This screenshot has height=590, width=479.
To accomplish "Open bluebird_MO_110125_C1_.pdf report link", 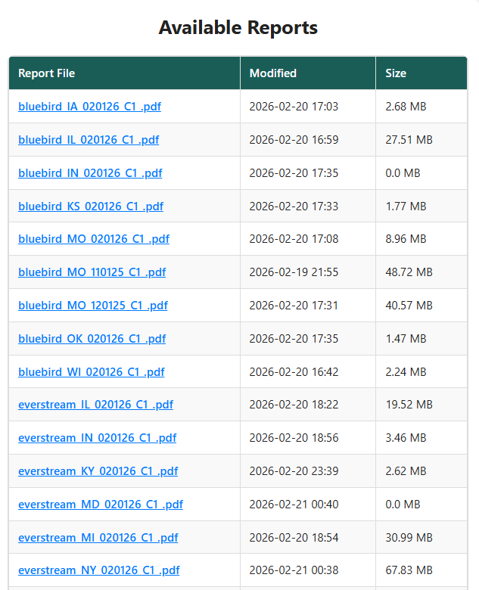I will (x=92, y=272).
